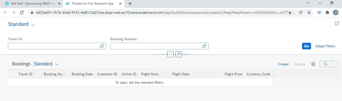Open export options dropdown arrow
Screen dimensions: 342x101
click(335, 64)
